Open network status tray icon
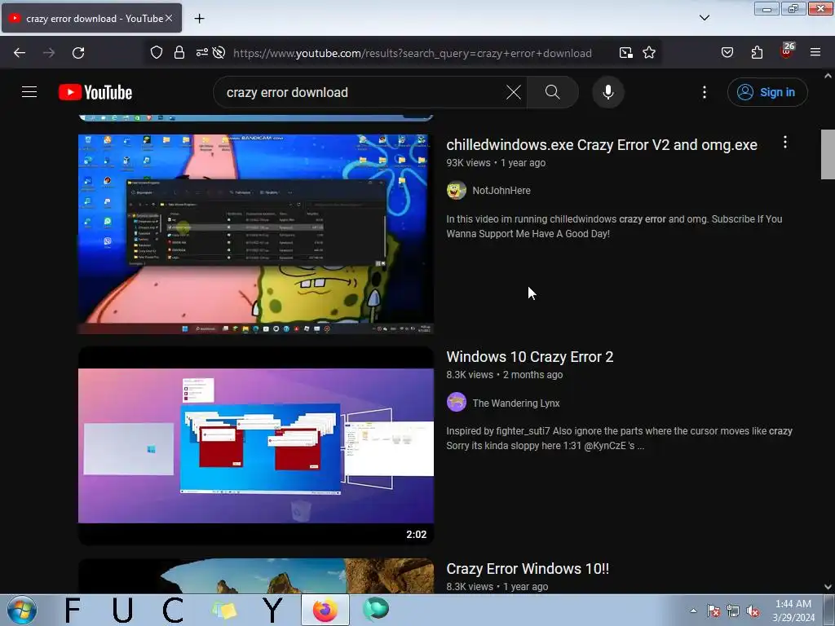Image resolution: width=835 pixels, height=626 pixels. 733,611
